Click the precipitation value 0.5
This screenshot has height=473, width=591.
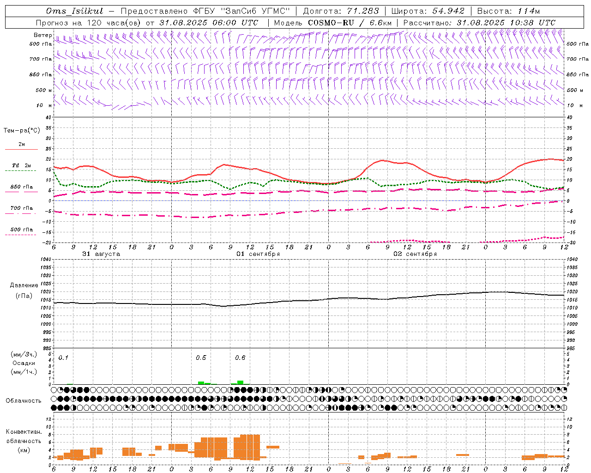tap(201, 358)
